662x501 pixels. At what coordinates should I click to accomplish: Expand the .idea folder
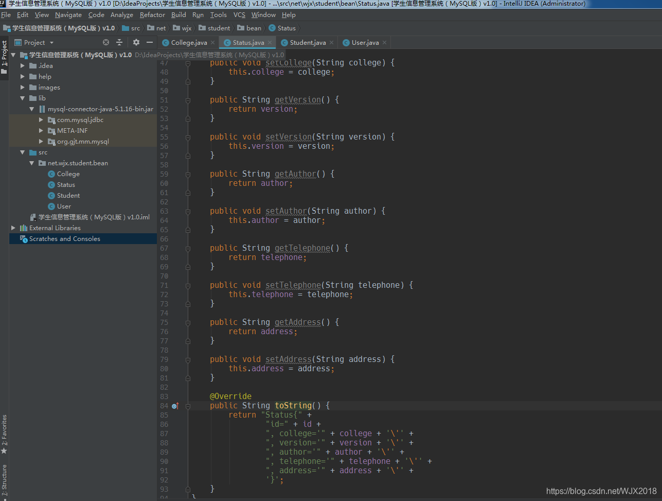(x=23, y=66)
